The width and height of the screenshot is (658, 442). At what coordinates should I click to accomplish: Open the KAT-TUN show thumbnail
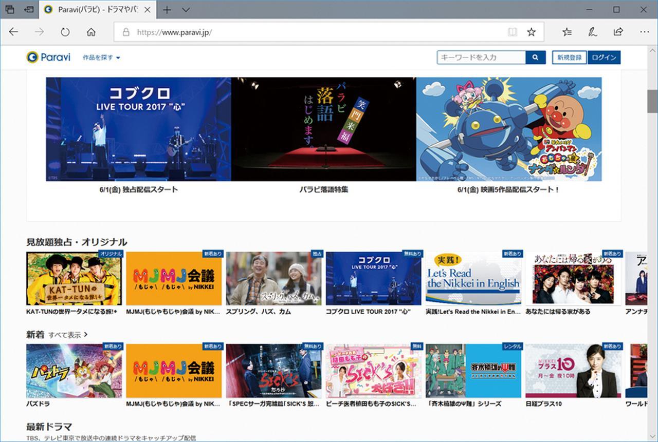(x=74, y=279)
